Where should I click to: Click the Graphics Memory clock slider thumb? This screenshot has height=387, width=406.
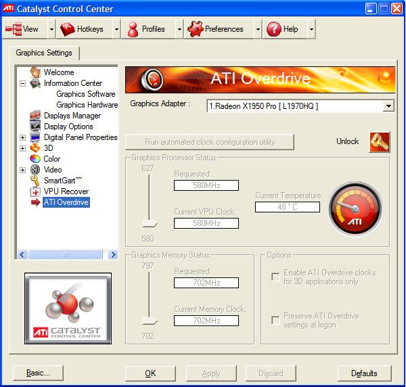pos(150,321)
